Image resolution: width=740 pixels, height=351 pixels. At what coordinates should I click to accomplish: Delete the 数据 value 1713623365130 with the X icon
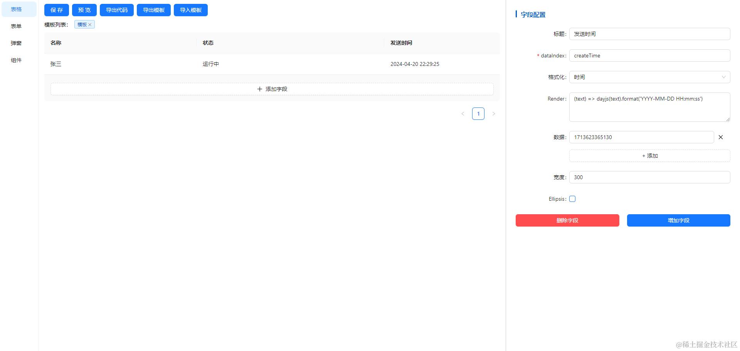[721, 137]
